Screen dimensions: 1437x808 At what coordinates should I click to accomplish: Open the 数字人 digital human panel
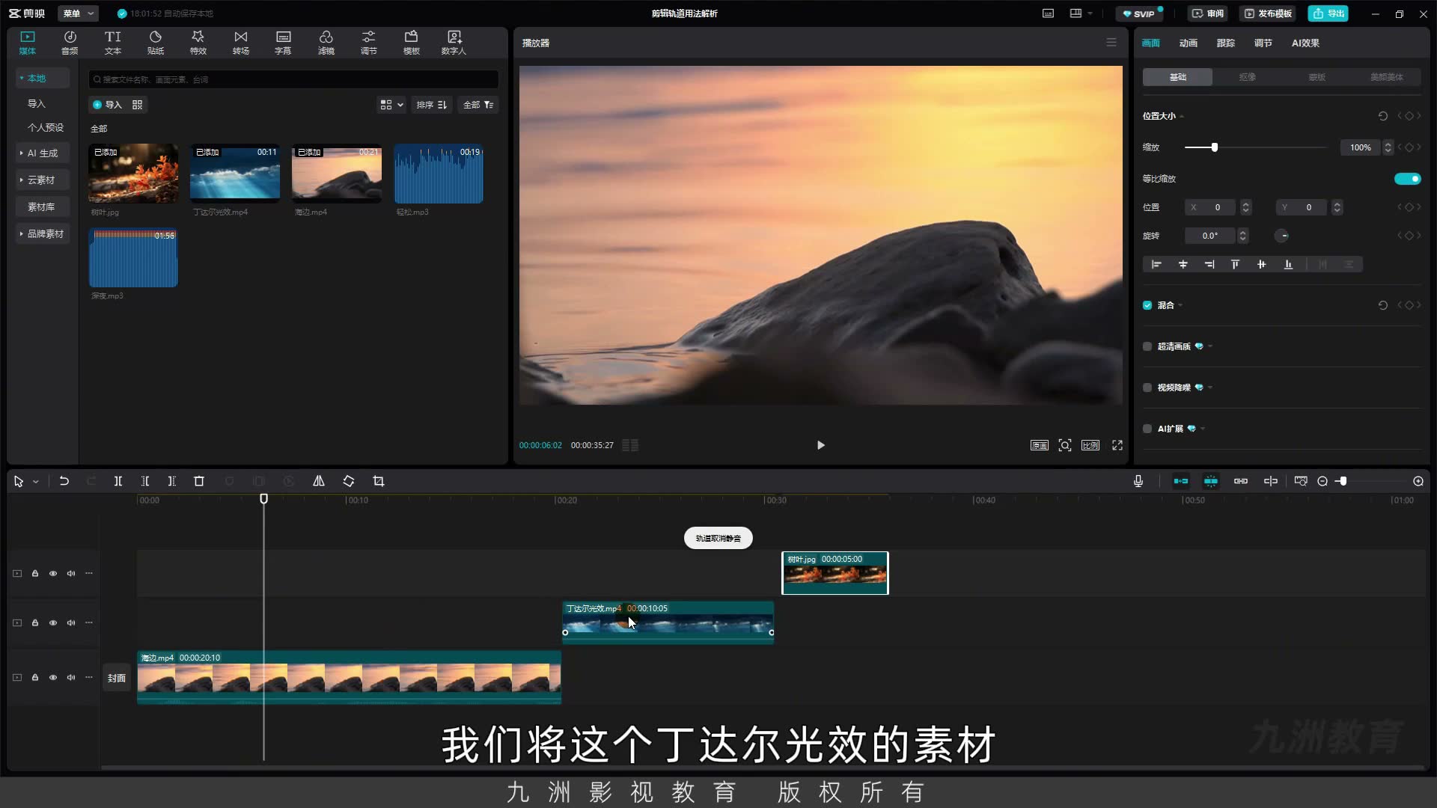(454, 43)
